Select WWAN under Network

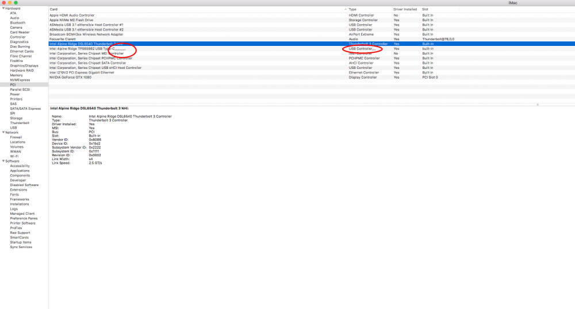[x=16, y=151]
